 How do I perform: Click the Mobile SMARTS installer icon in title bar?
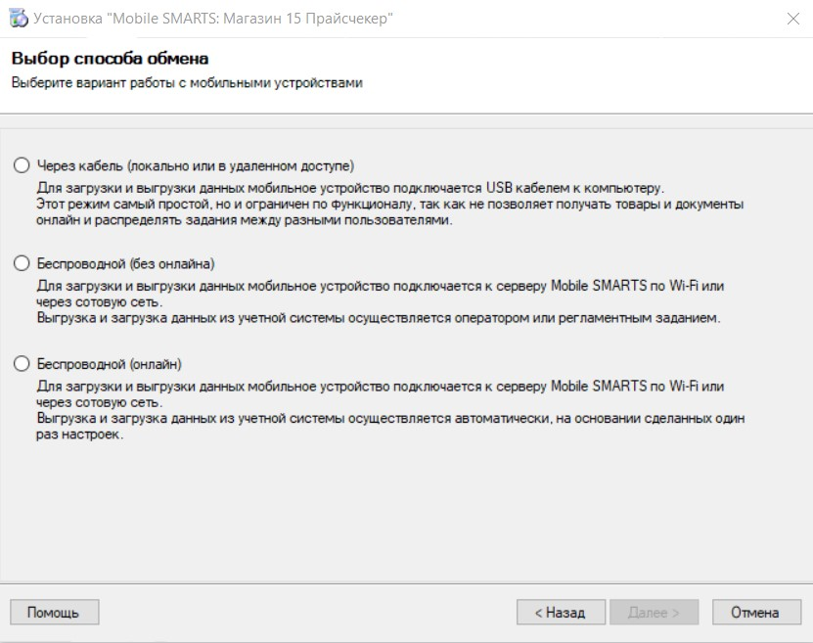click(19, 19)
